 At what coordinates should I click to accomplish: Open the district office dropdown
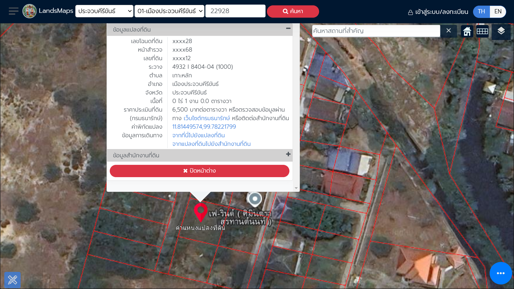click(x=169, y=11)
